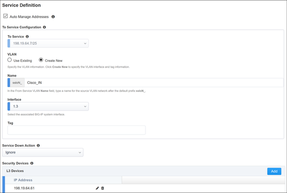Select the 198.19.64.61 IP address row
This screenshot has width=287, height=193.
click(144, 188)
